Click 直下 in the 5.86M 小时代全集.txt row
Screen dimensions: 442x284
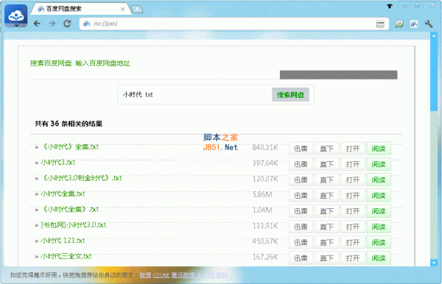326,195
